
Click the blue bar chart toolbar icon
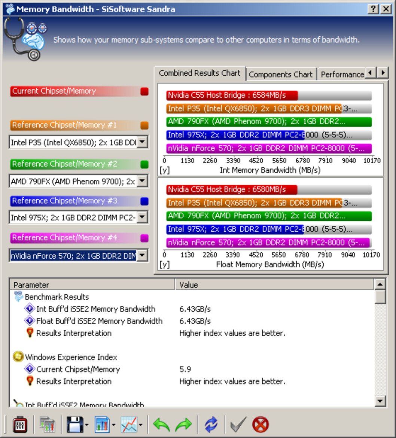point(102,425)
